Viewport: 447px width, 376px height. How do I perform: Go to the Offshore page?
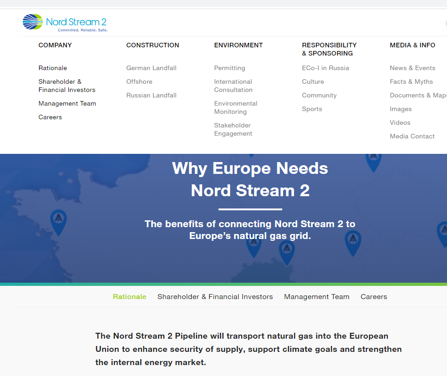[139, 81]
